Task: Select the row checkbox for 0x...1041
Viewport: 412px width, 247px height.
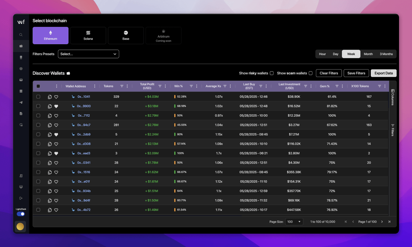Action: (38, 97)
